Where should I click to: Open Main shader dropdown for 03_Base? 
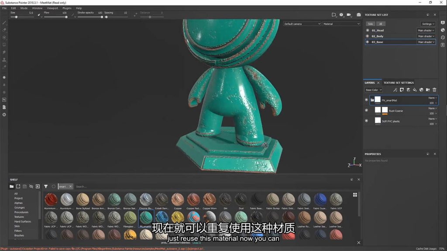tap(426, 42)
